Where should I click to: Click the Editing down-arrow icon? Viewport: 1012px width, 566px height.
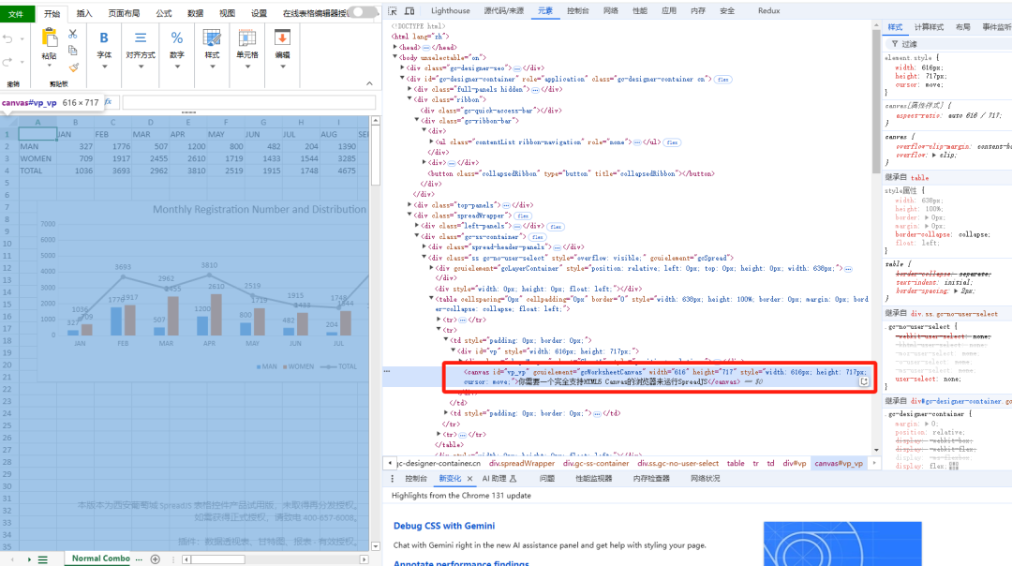coord(282,38)
